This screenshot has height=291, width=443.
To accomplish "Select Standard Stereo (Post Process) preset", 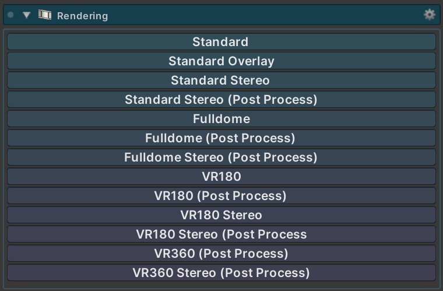I will [x=221, y=100].
